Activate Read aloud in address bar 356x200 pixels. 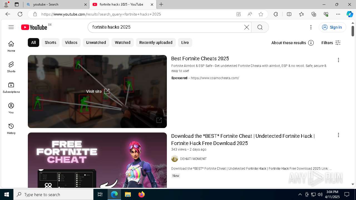coord(250,14)
